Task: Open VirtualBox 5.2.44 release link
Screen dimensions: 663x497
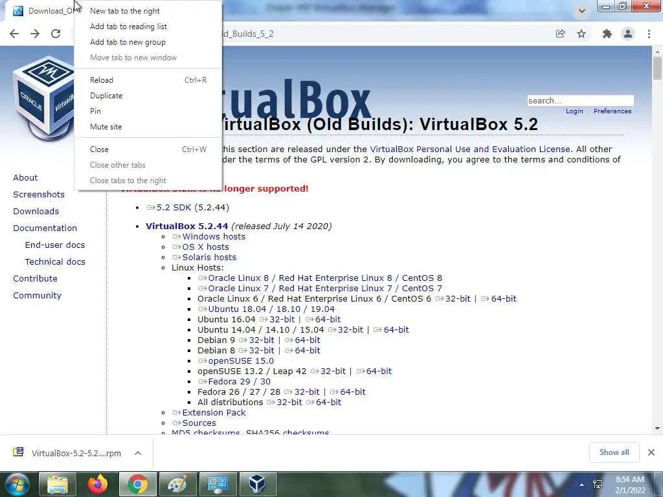Action: [x=187, y=226]
